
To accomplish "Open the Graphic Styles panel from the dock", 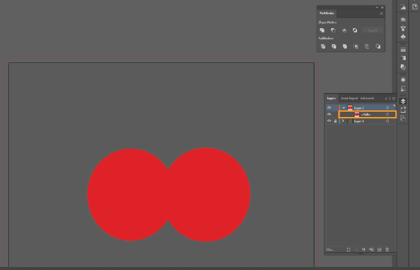I will 403,88.
